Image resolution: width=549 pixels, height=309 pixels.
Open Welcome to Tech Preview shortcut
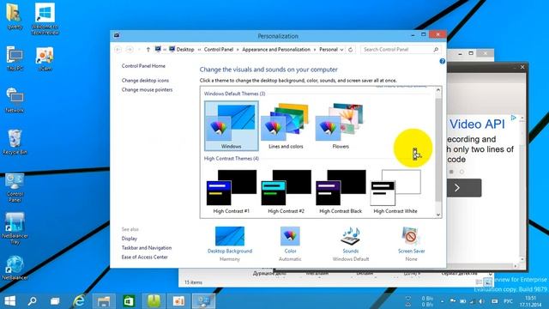point(45,19)
